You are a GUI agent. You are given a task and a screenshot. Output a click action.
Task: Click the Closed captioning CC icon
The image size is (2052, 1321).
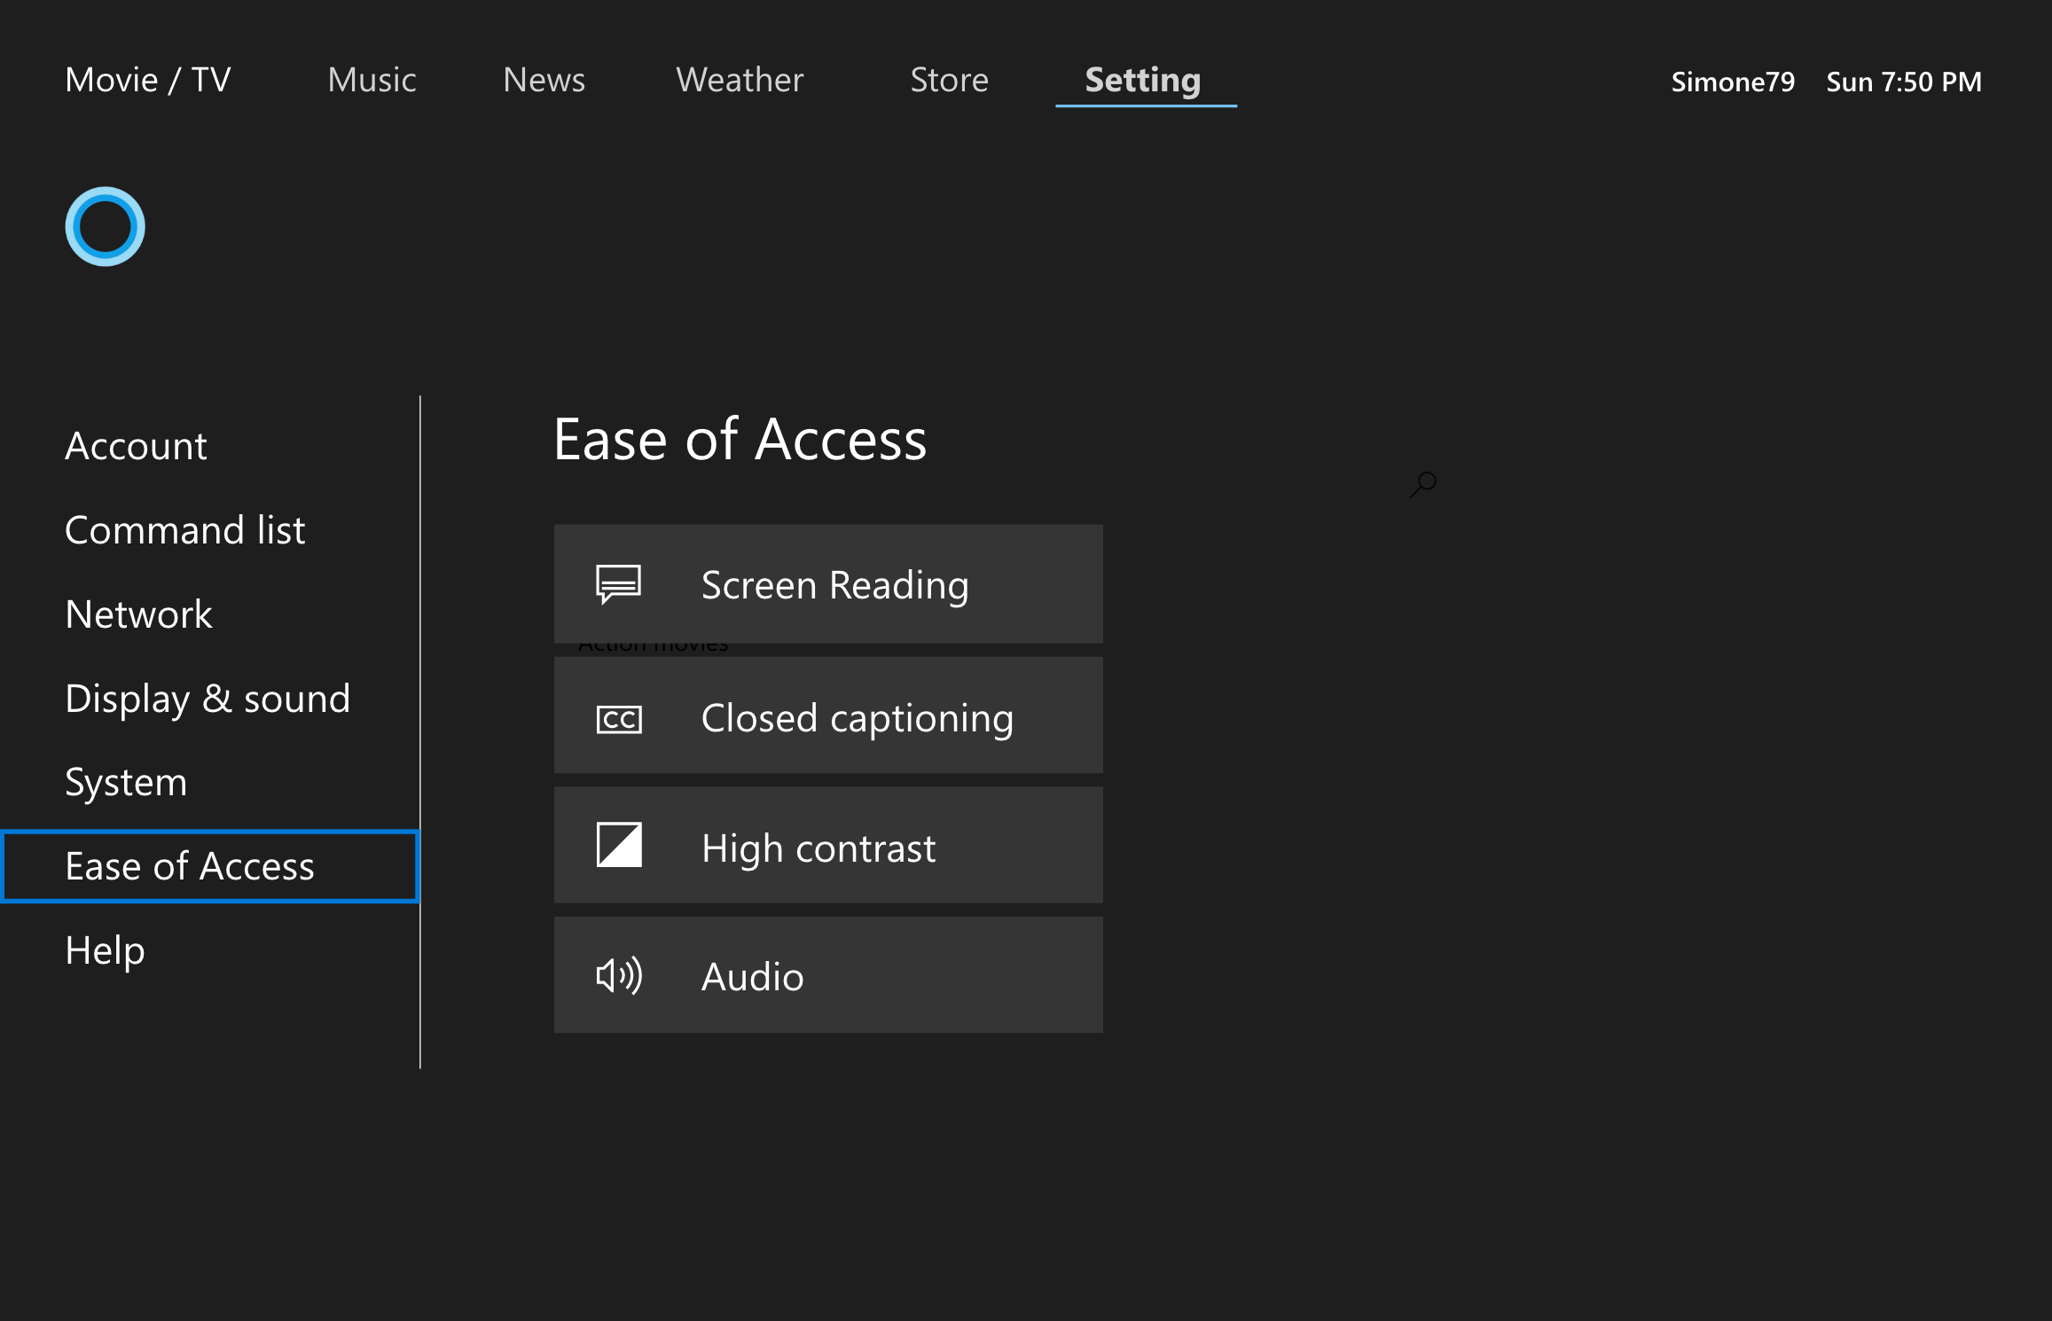(x=618, y=718)
